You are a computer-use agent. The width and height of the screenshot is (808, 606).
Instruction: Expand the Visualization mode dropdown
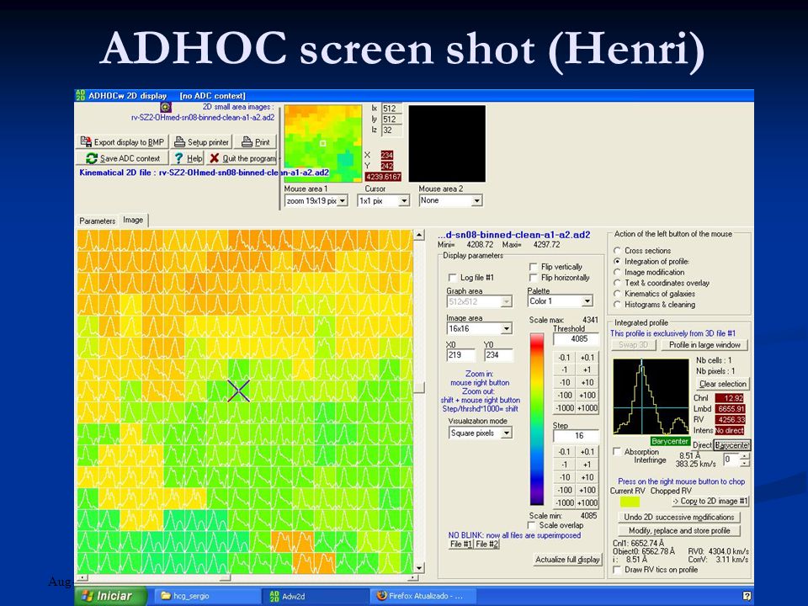pyautogui.click(x=507, y=433)
